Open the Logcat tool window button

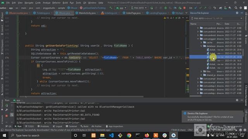point(57,126)
